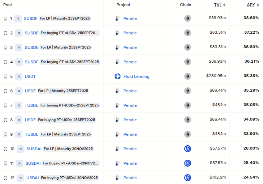This screenshot has height=184, width=263.
Task: Click Pendle logo in row 6
Action: [x=117, y=91]
